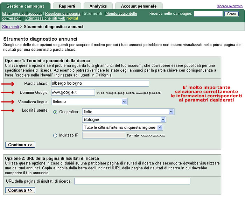Click the Opzione 2 heading text
The width and height of the screenshot is (245, 197).
52,159
